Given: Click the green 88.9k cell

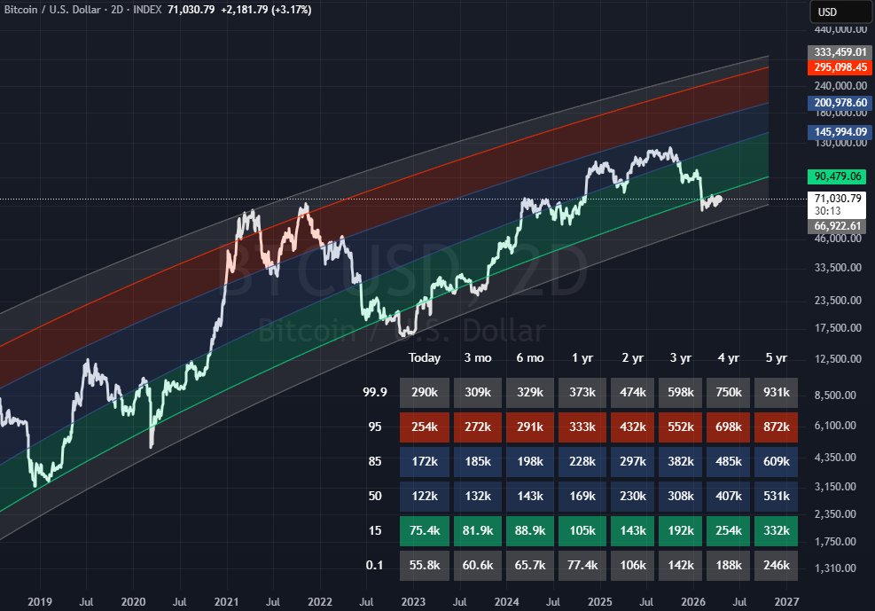Looking at the screenshot, I should click(529, 530).
